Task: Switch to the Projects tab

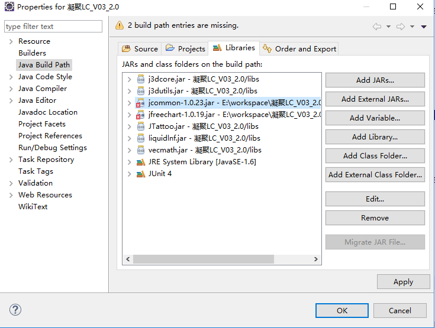Action: (x=185, y=48)
